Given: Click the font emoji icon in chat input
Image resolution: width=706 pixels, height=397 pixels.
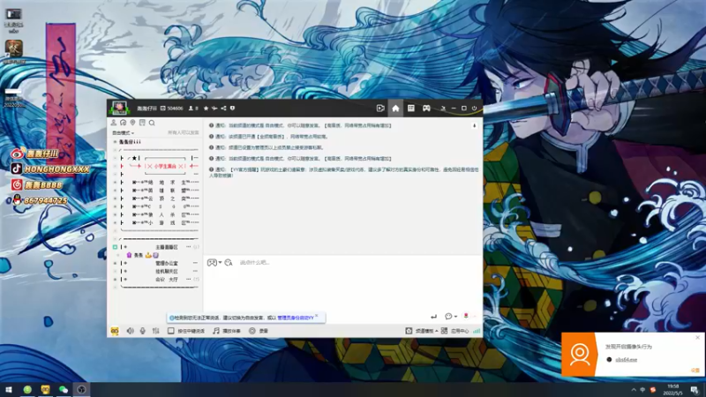Looking at the screenshot, I should (x=229, y=262).
